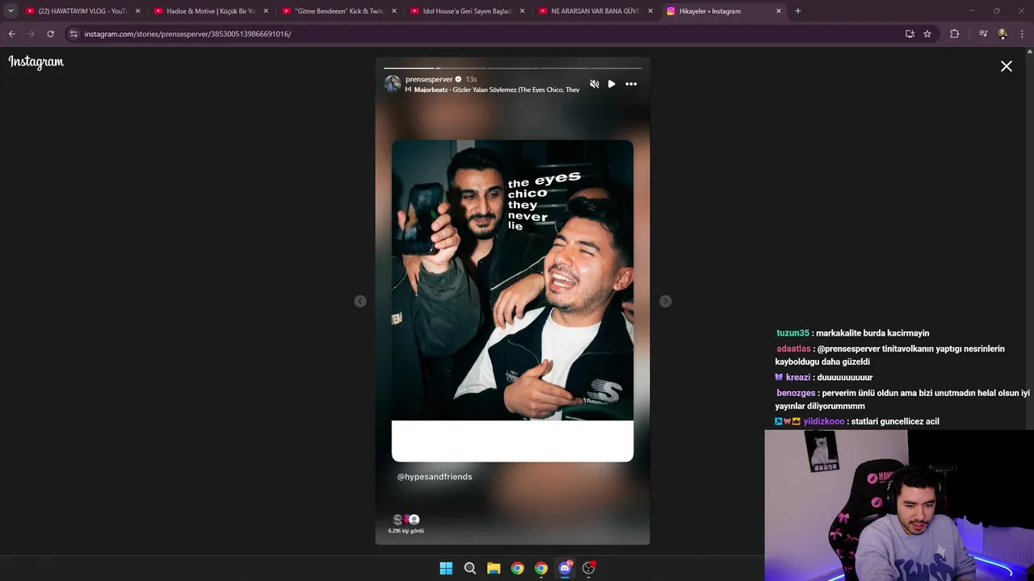Open the media controls button

(x=982, y=34)
